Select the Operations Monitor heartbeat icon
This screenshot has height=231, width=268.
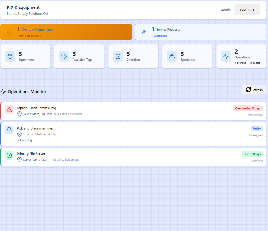[3, 91]
